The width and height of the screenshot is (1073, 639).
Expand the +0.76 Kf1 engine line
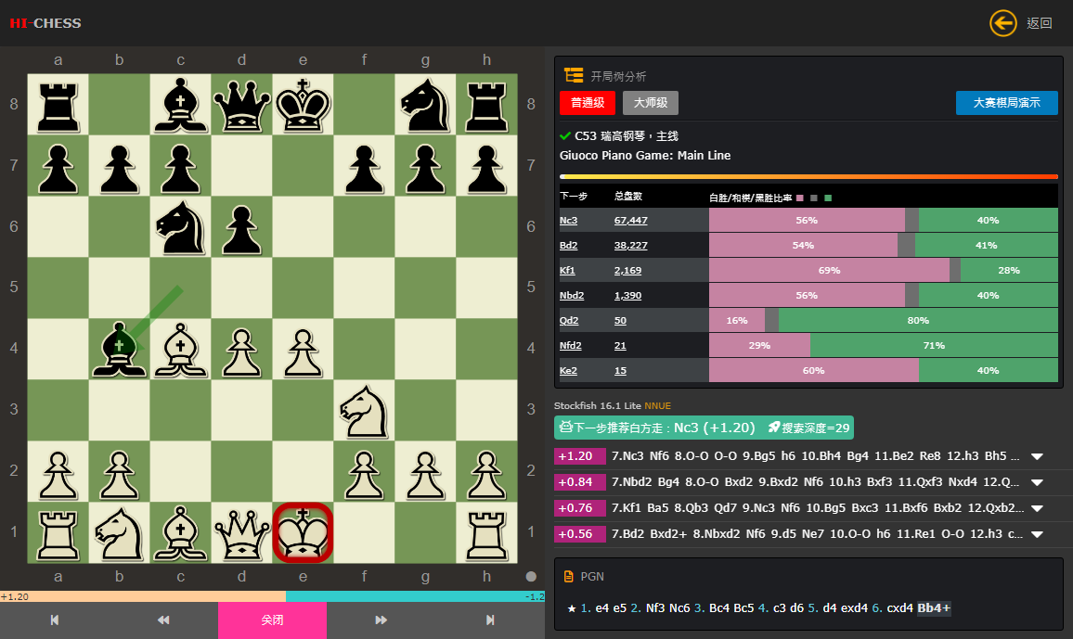[1038, 508]
